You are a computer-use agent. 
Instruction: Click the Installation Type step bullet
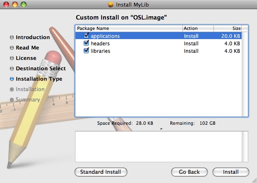coord(12,79)
